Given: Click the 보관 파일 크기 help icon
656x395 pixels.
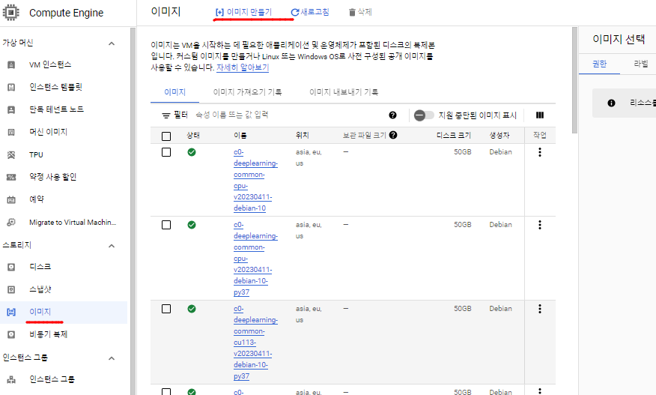Looking at the screenshot, I should pos(393,135).
